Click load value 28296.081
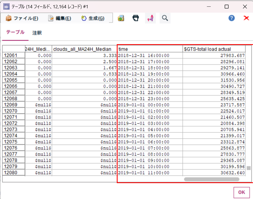The height and width of the screenshot is (199, 253). [214, 62]
